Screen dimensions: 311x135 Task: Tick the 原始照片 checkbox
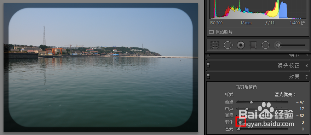212,32
